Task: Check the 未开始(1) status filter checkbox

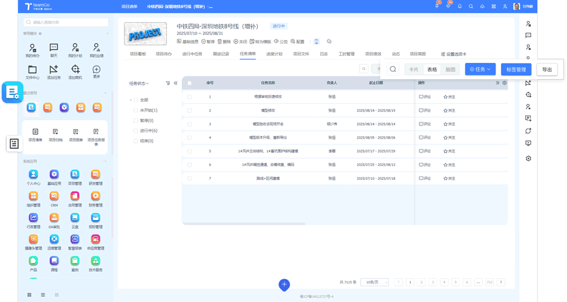Action: pyautogui.click(x=136, y=110)
